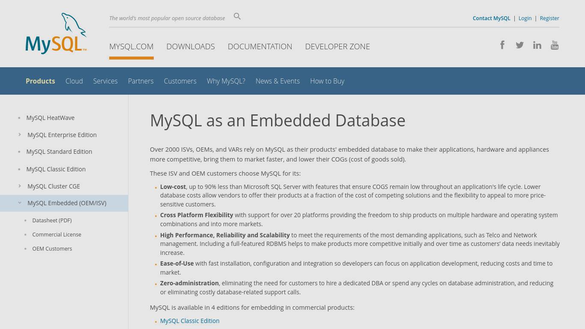This screenshot has height=329, width=585.
Task: Open the Datasheet (PDF) sidebar link
Action: 52,220
